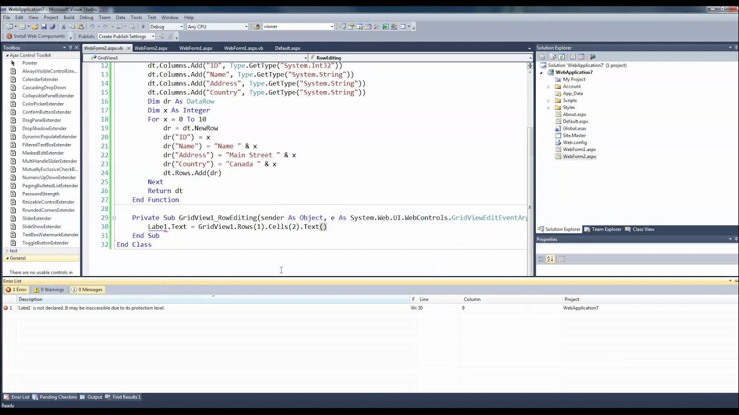Click the New Project toolbar icon
This screenshot has height=415, width=739.
9,27
